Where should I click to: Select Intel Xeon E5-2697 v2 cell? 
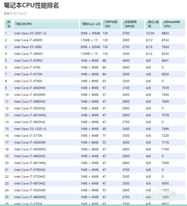[x=46, y=33]
